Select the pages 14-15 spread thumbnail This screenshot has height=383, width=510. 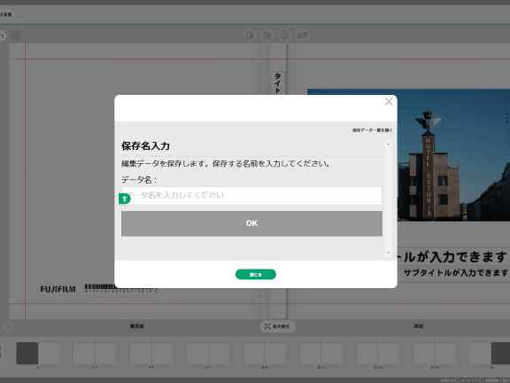[434, 353]
